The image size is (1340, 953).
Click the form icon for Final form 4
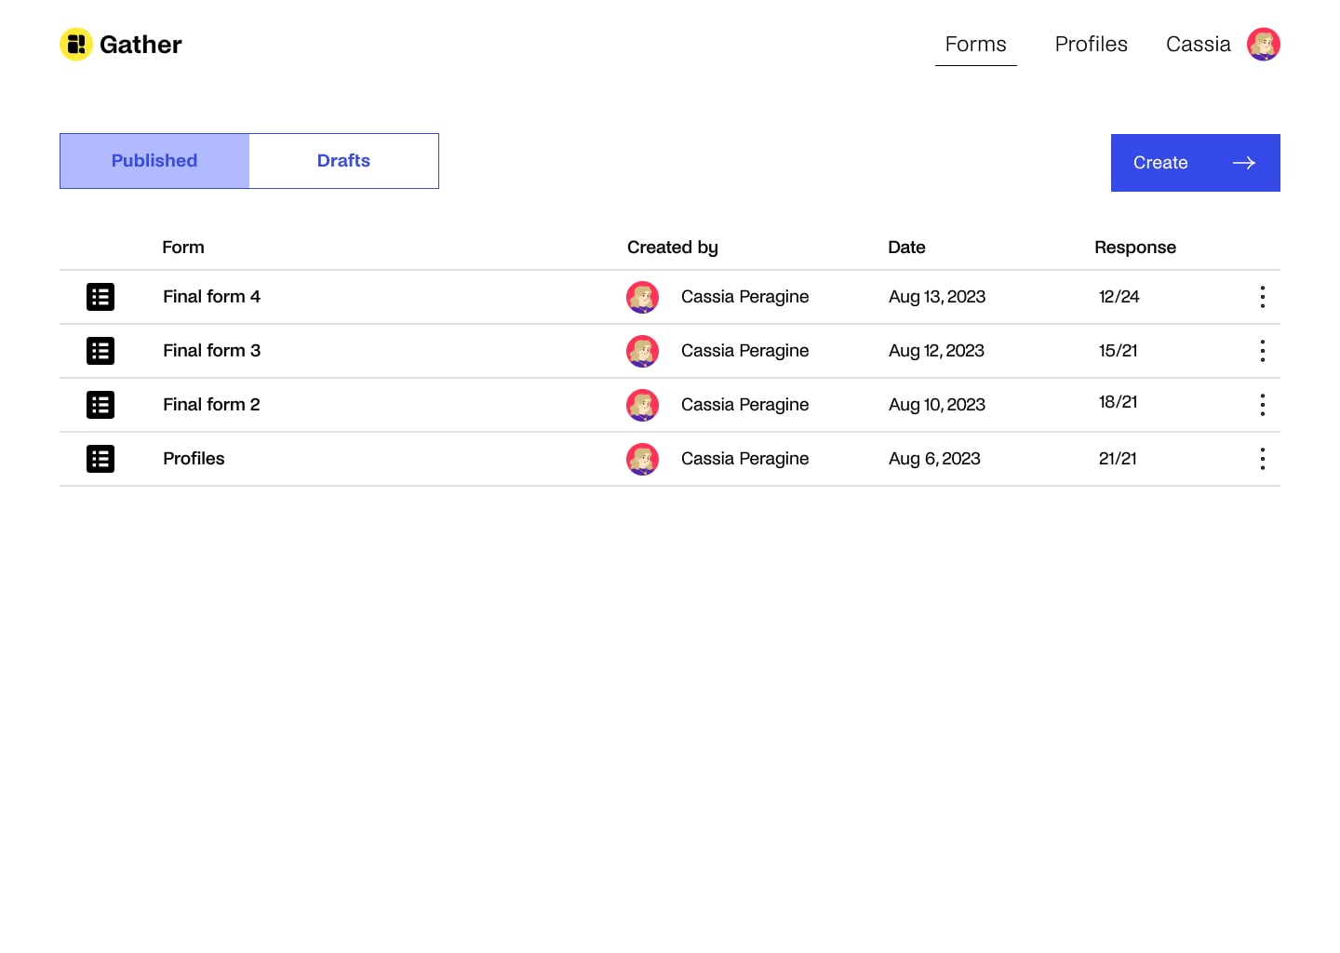pyautogui.click(x=100, y=297)
